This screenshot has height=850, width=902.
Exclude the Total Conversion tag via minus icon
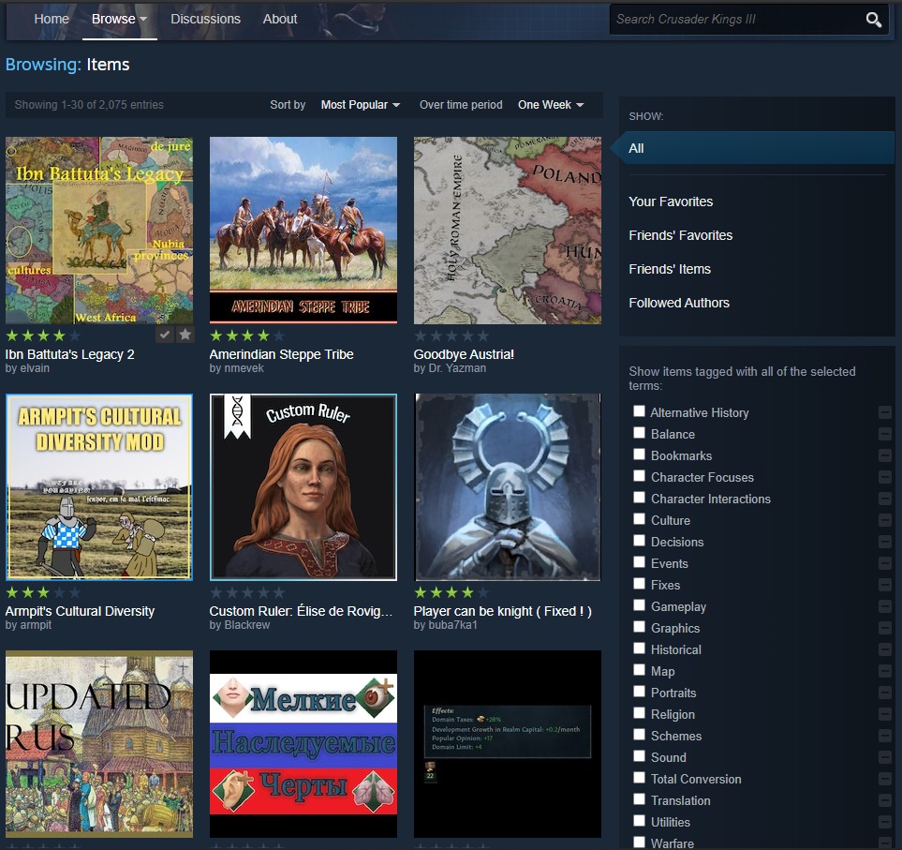[885, 779]
